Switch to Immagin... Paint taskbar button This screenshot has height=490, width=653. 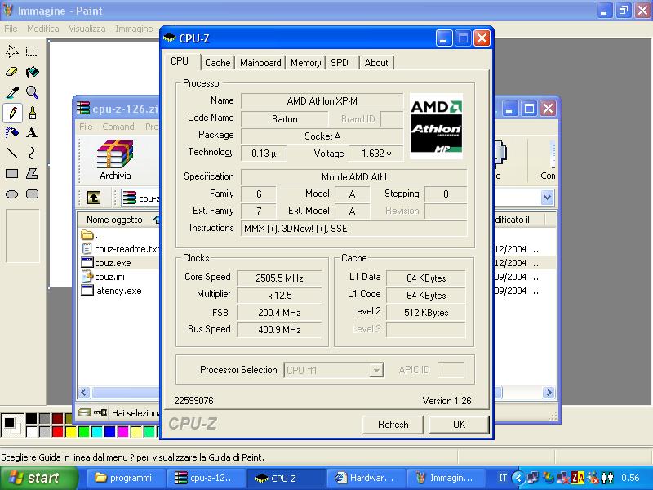click(x=445, y=478)
